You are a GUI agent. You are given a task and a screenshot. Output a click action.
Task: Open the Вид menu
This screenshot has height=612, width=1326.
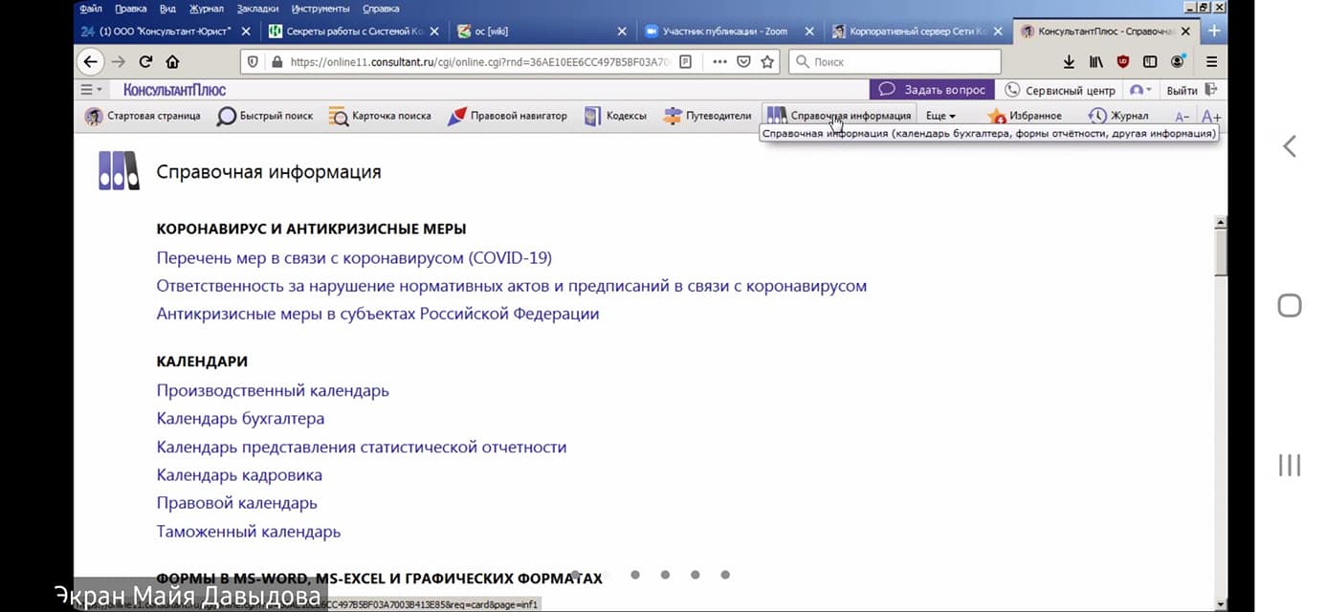click(x=168, y=9)
